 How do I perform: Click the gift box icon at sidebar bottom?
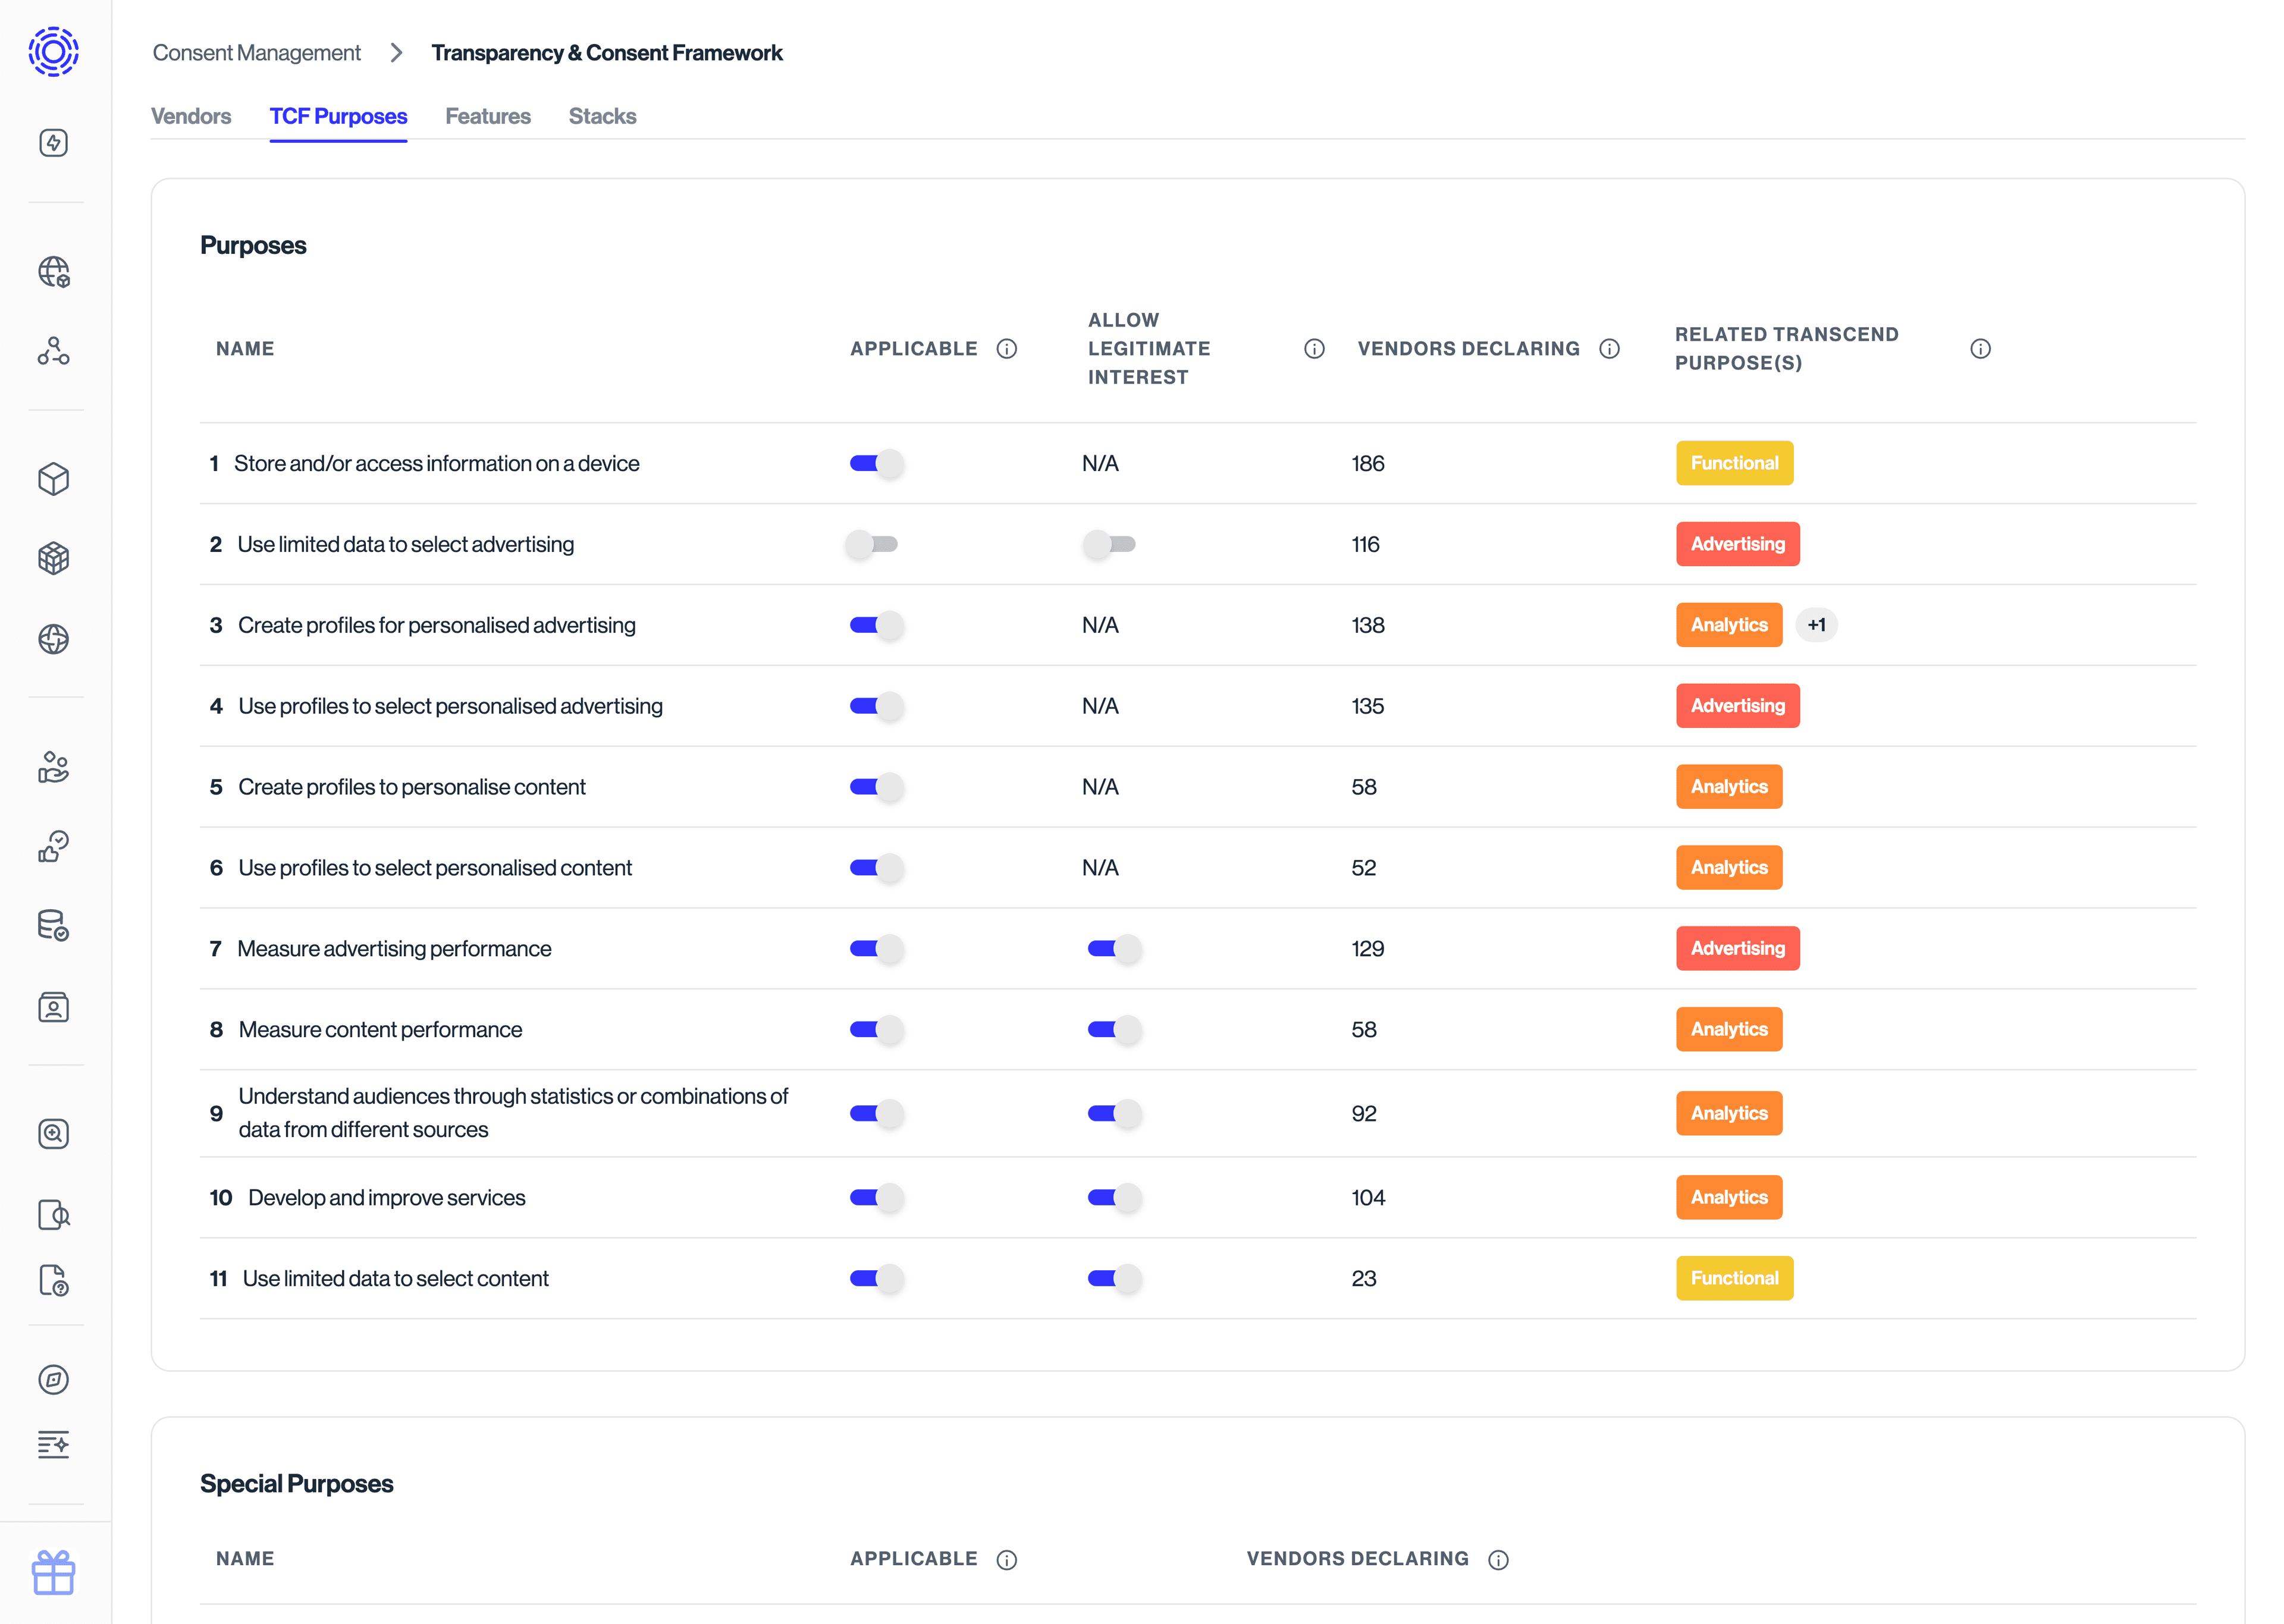coord(53,1572)
